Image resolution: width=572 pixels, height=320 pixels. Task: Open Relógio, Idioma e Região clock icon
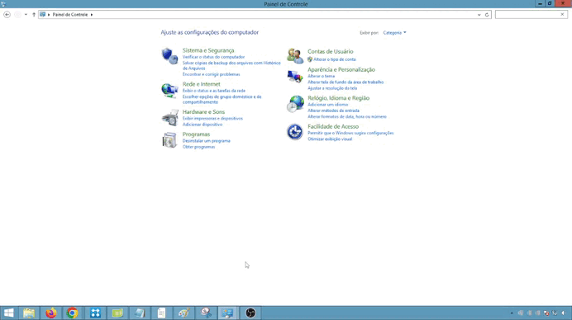(x=295, y=104)
